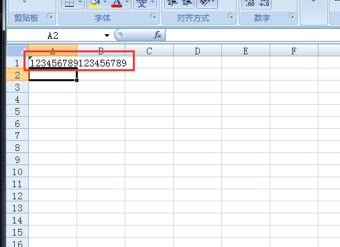This screenshot has height=247, width=340.
Task: Open the fill color dropdown arrow
Action: [x=105, y=3]
